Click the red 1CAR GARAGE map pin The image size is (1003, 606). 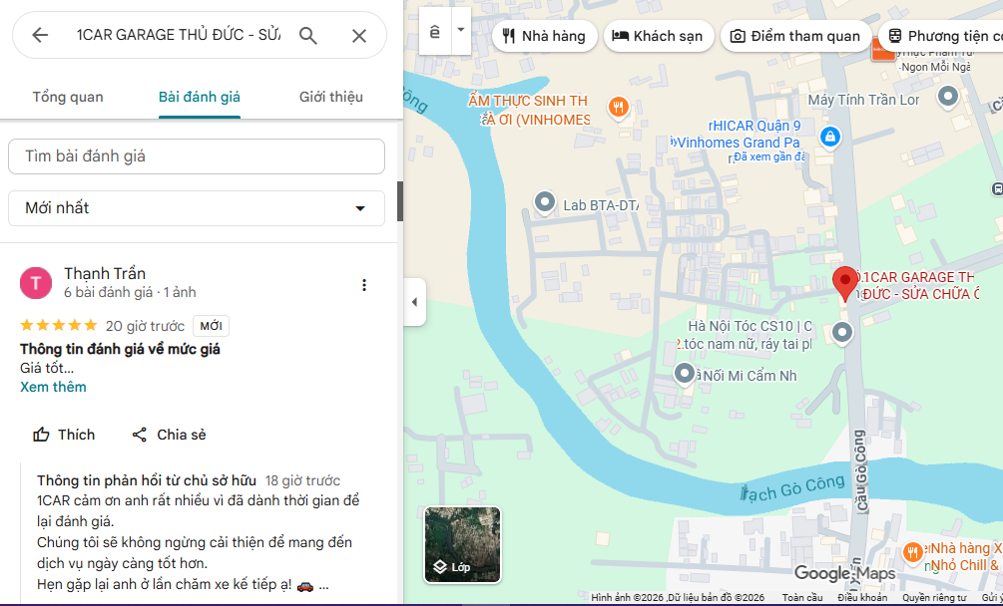(x=844, y=283)
